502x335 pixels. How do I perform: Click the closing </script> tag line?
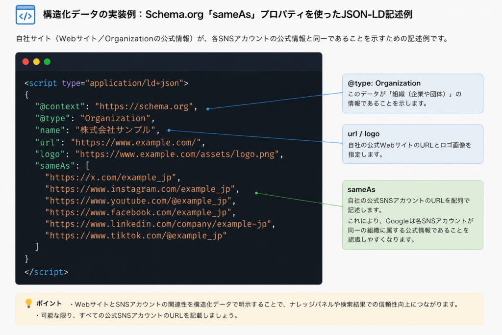tap(47, 272)
